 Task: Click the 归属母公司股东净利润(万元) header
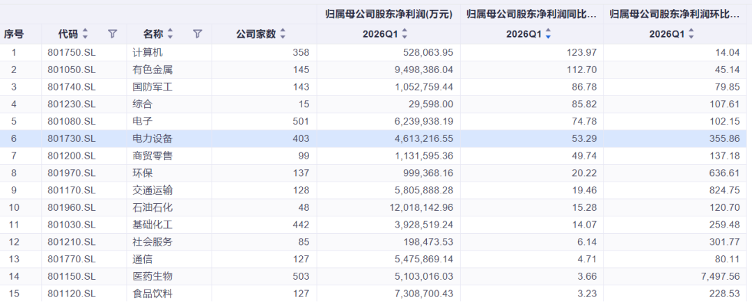pos(389,15)
